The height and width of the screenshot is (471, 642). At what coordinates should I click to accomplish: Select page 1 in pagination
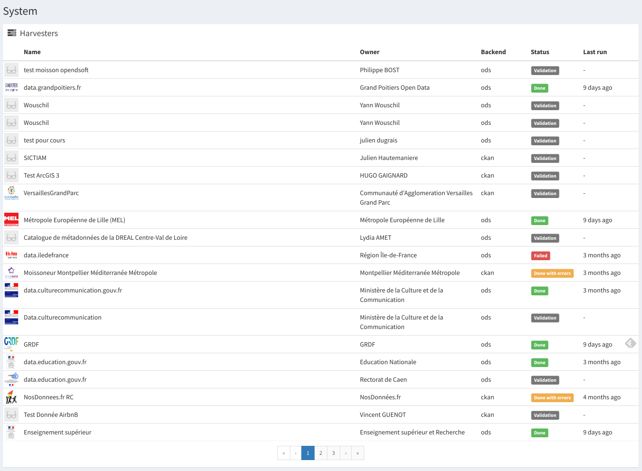pyautogui.click(x=308, y=453)
